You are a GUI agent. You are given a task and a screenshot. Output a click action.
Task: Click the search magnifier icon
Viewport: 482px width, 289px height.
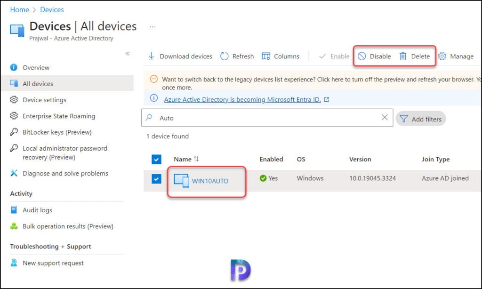(x=149, y=118)
